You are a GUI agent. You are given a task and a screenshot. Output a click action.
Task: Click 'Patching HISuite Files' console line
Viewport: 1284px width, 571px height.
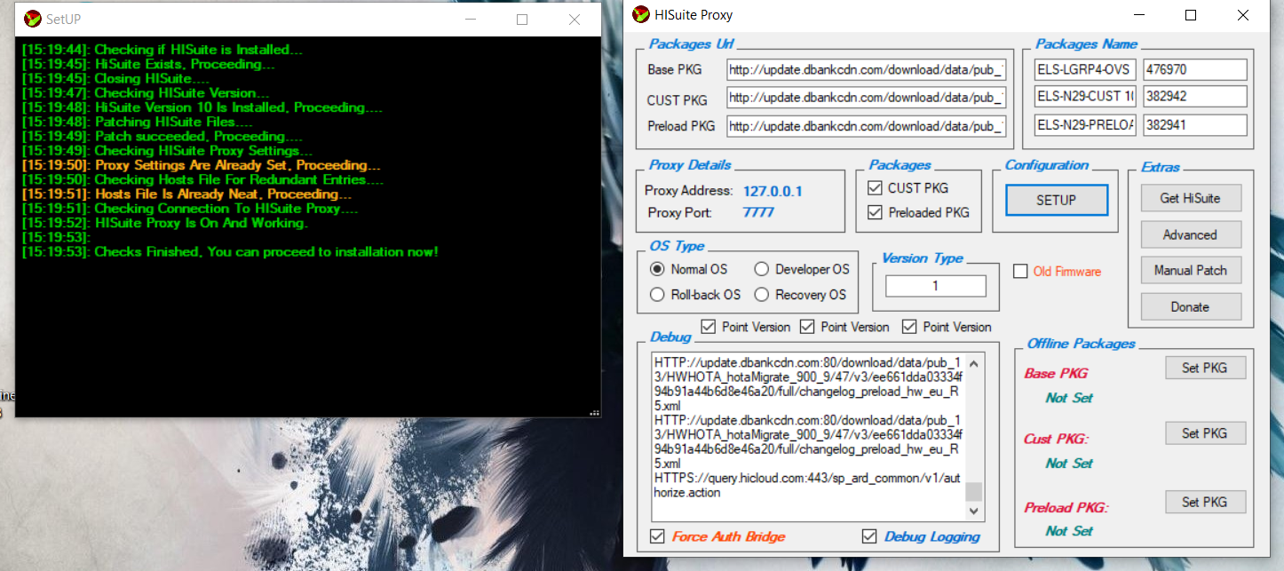pyautogui.click(x=138, y=123)
